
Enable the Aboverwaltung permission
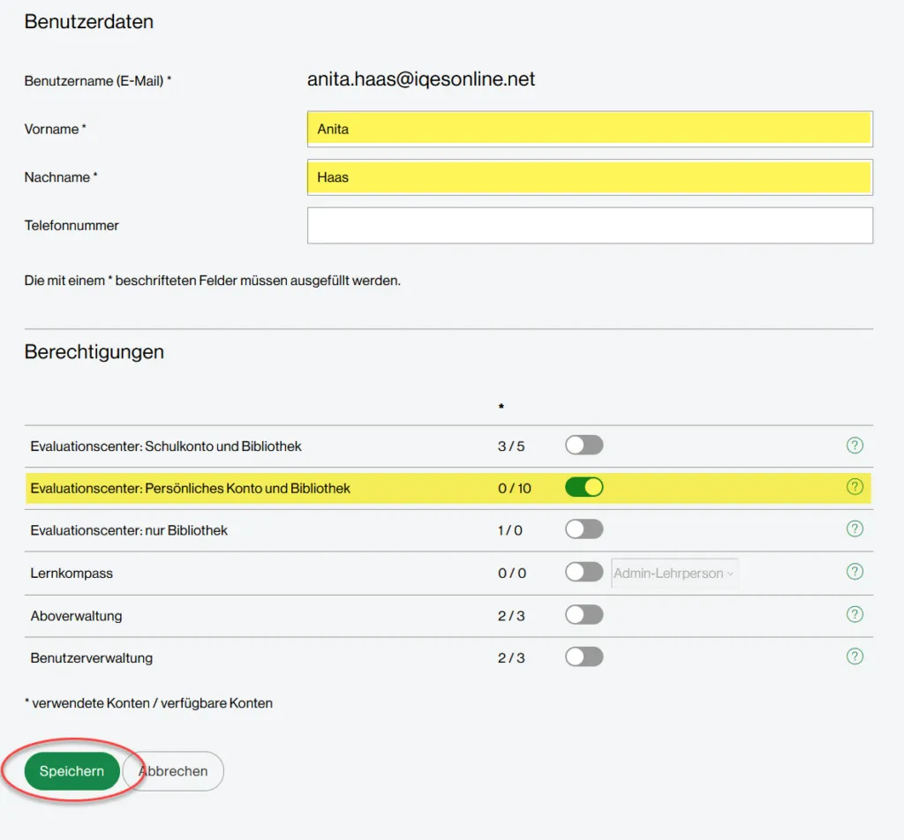click(584, 615)
